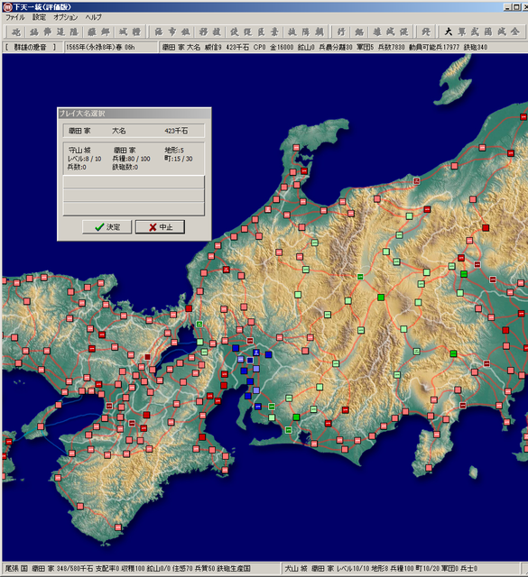Click the grayed 移 toolbar icon
This screenshot has height=577, width=528.
click(x=203, y=32)
